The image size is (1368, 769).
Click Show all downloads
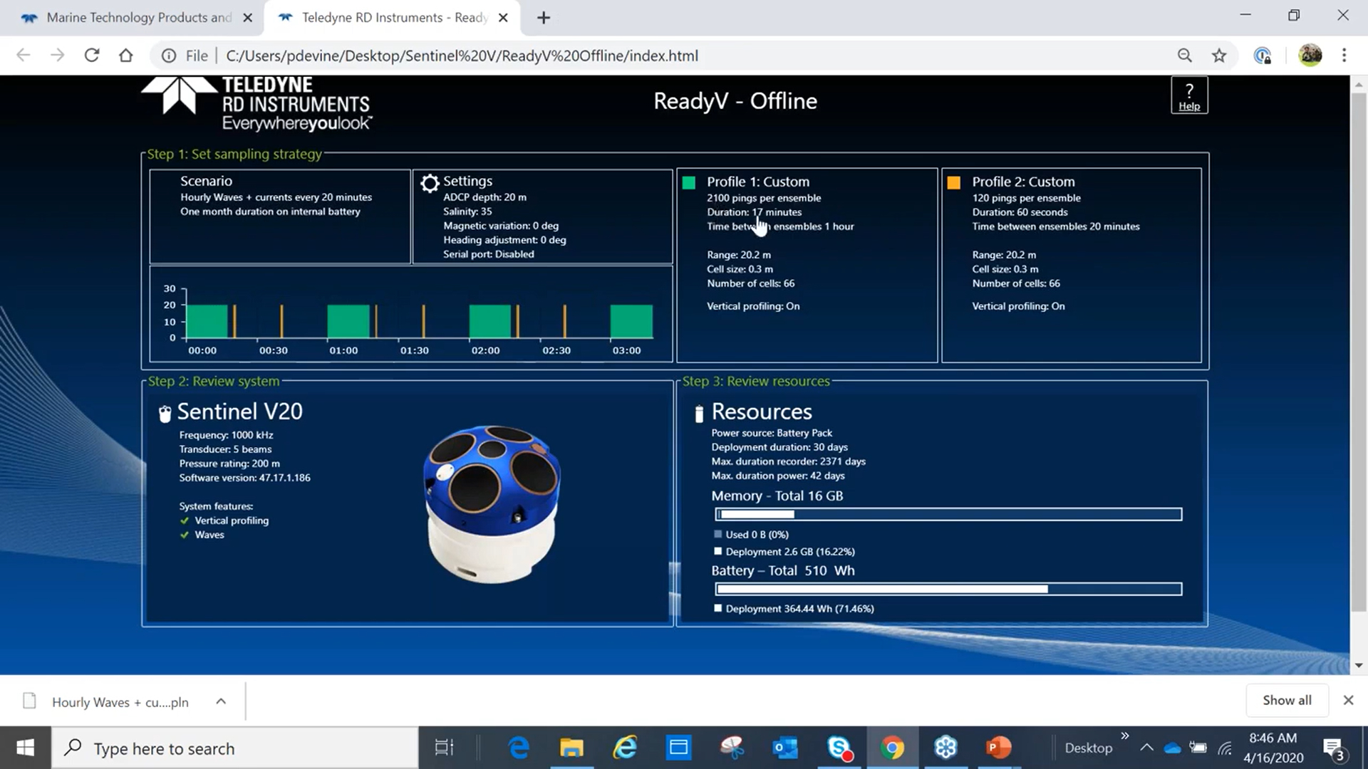pos(1287,700)
